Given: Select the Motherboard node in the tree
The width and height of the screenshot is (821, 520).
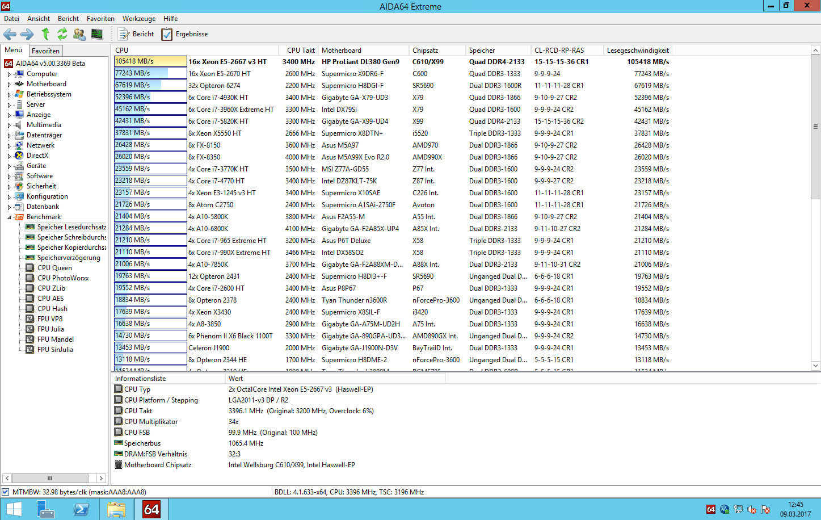Looking at the screenshot, I should pos(47,84).
